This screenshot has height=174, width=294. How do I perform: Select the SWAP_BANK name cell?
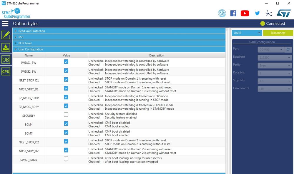click(29, 160)
